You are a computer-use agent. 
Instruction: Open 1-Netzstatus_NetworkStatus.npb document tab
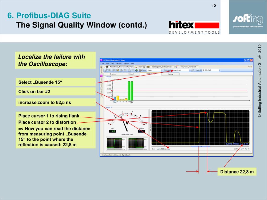119,67
